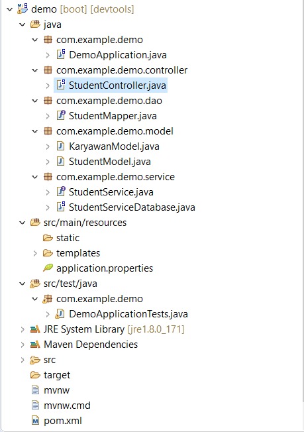This screenshot has height=432, width=304.
Task: Click the application.properties Spring leaf icon
Action: 48,268
